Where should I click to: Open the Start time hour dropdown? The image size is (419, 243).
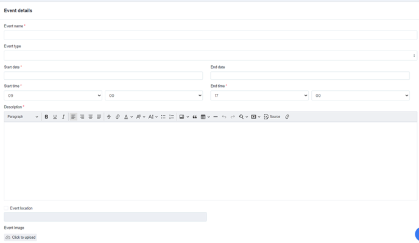point(53,96)
